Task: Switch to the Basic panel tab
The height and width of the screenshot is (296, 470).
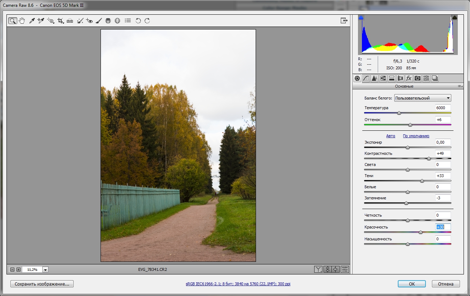Action: tap(357, 78)
